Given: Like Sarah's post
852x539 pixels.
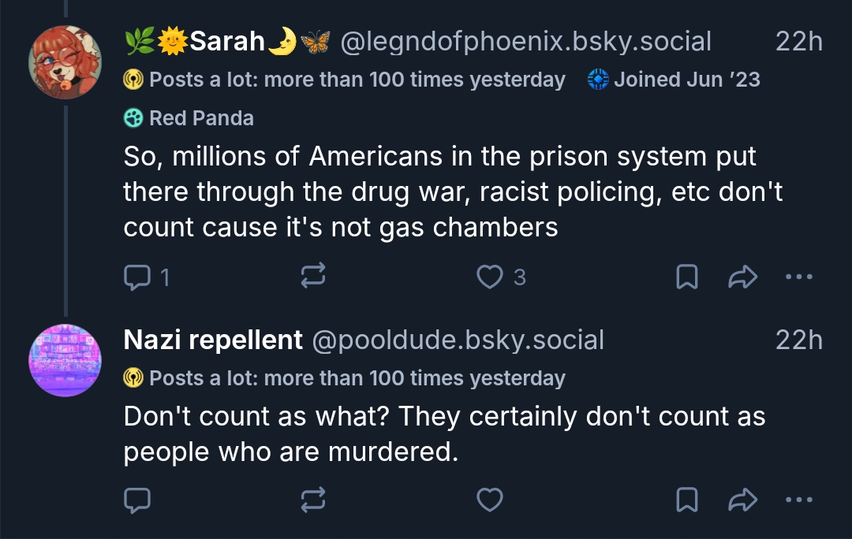Looking at the screenshot, I should coord(491,277).
